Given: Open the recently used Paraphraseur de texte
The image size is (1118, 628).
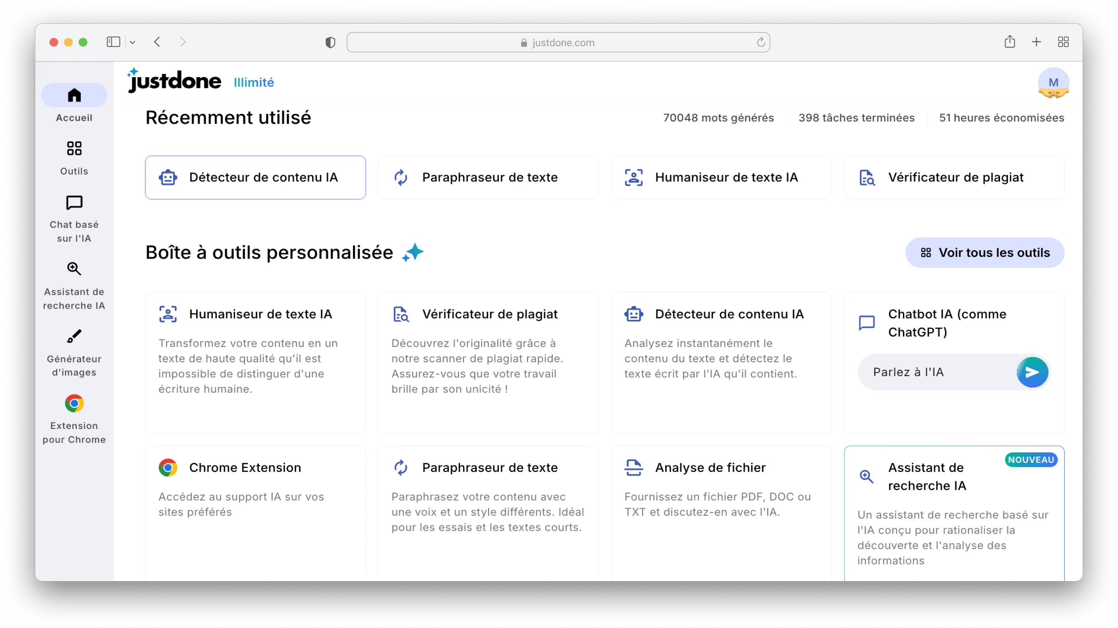Looking at the screenshot, I should point(488,178).
